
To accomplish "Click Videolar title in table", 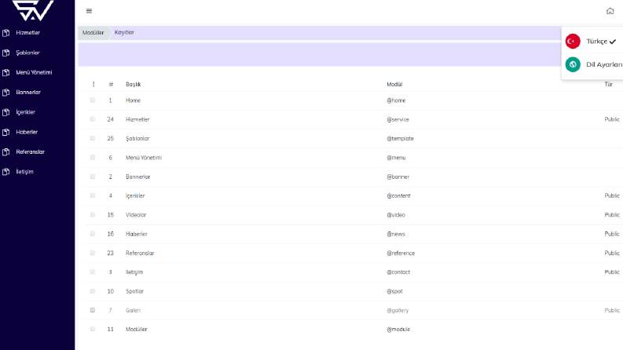I will point(136,215).
